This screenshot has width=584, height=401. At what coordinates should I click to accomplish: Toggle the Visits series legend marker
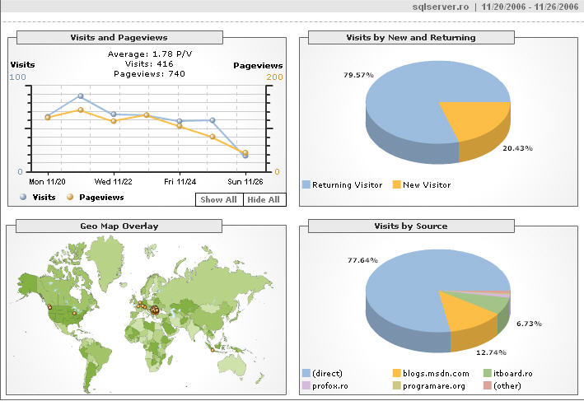pyautogui.click(x=23, y=198)
